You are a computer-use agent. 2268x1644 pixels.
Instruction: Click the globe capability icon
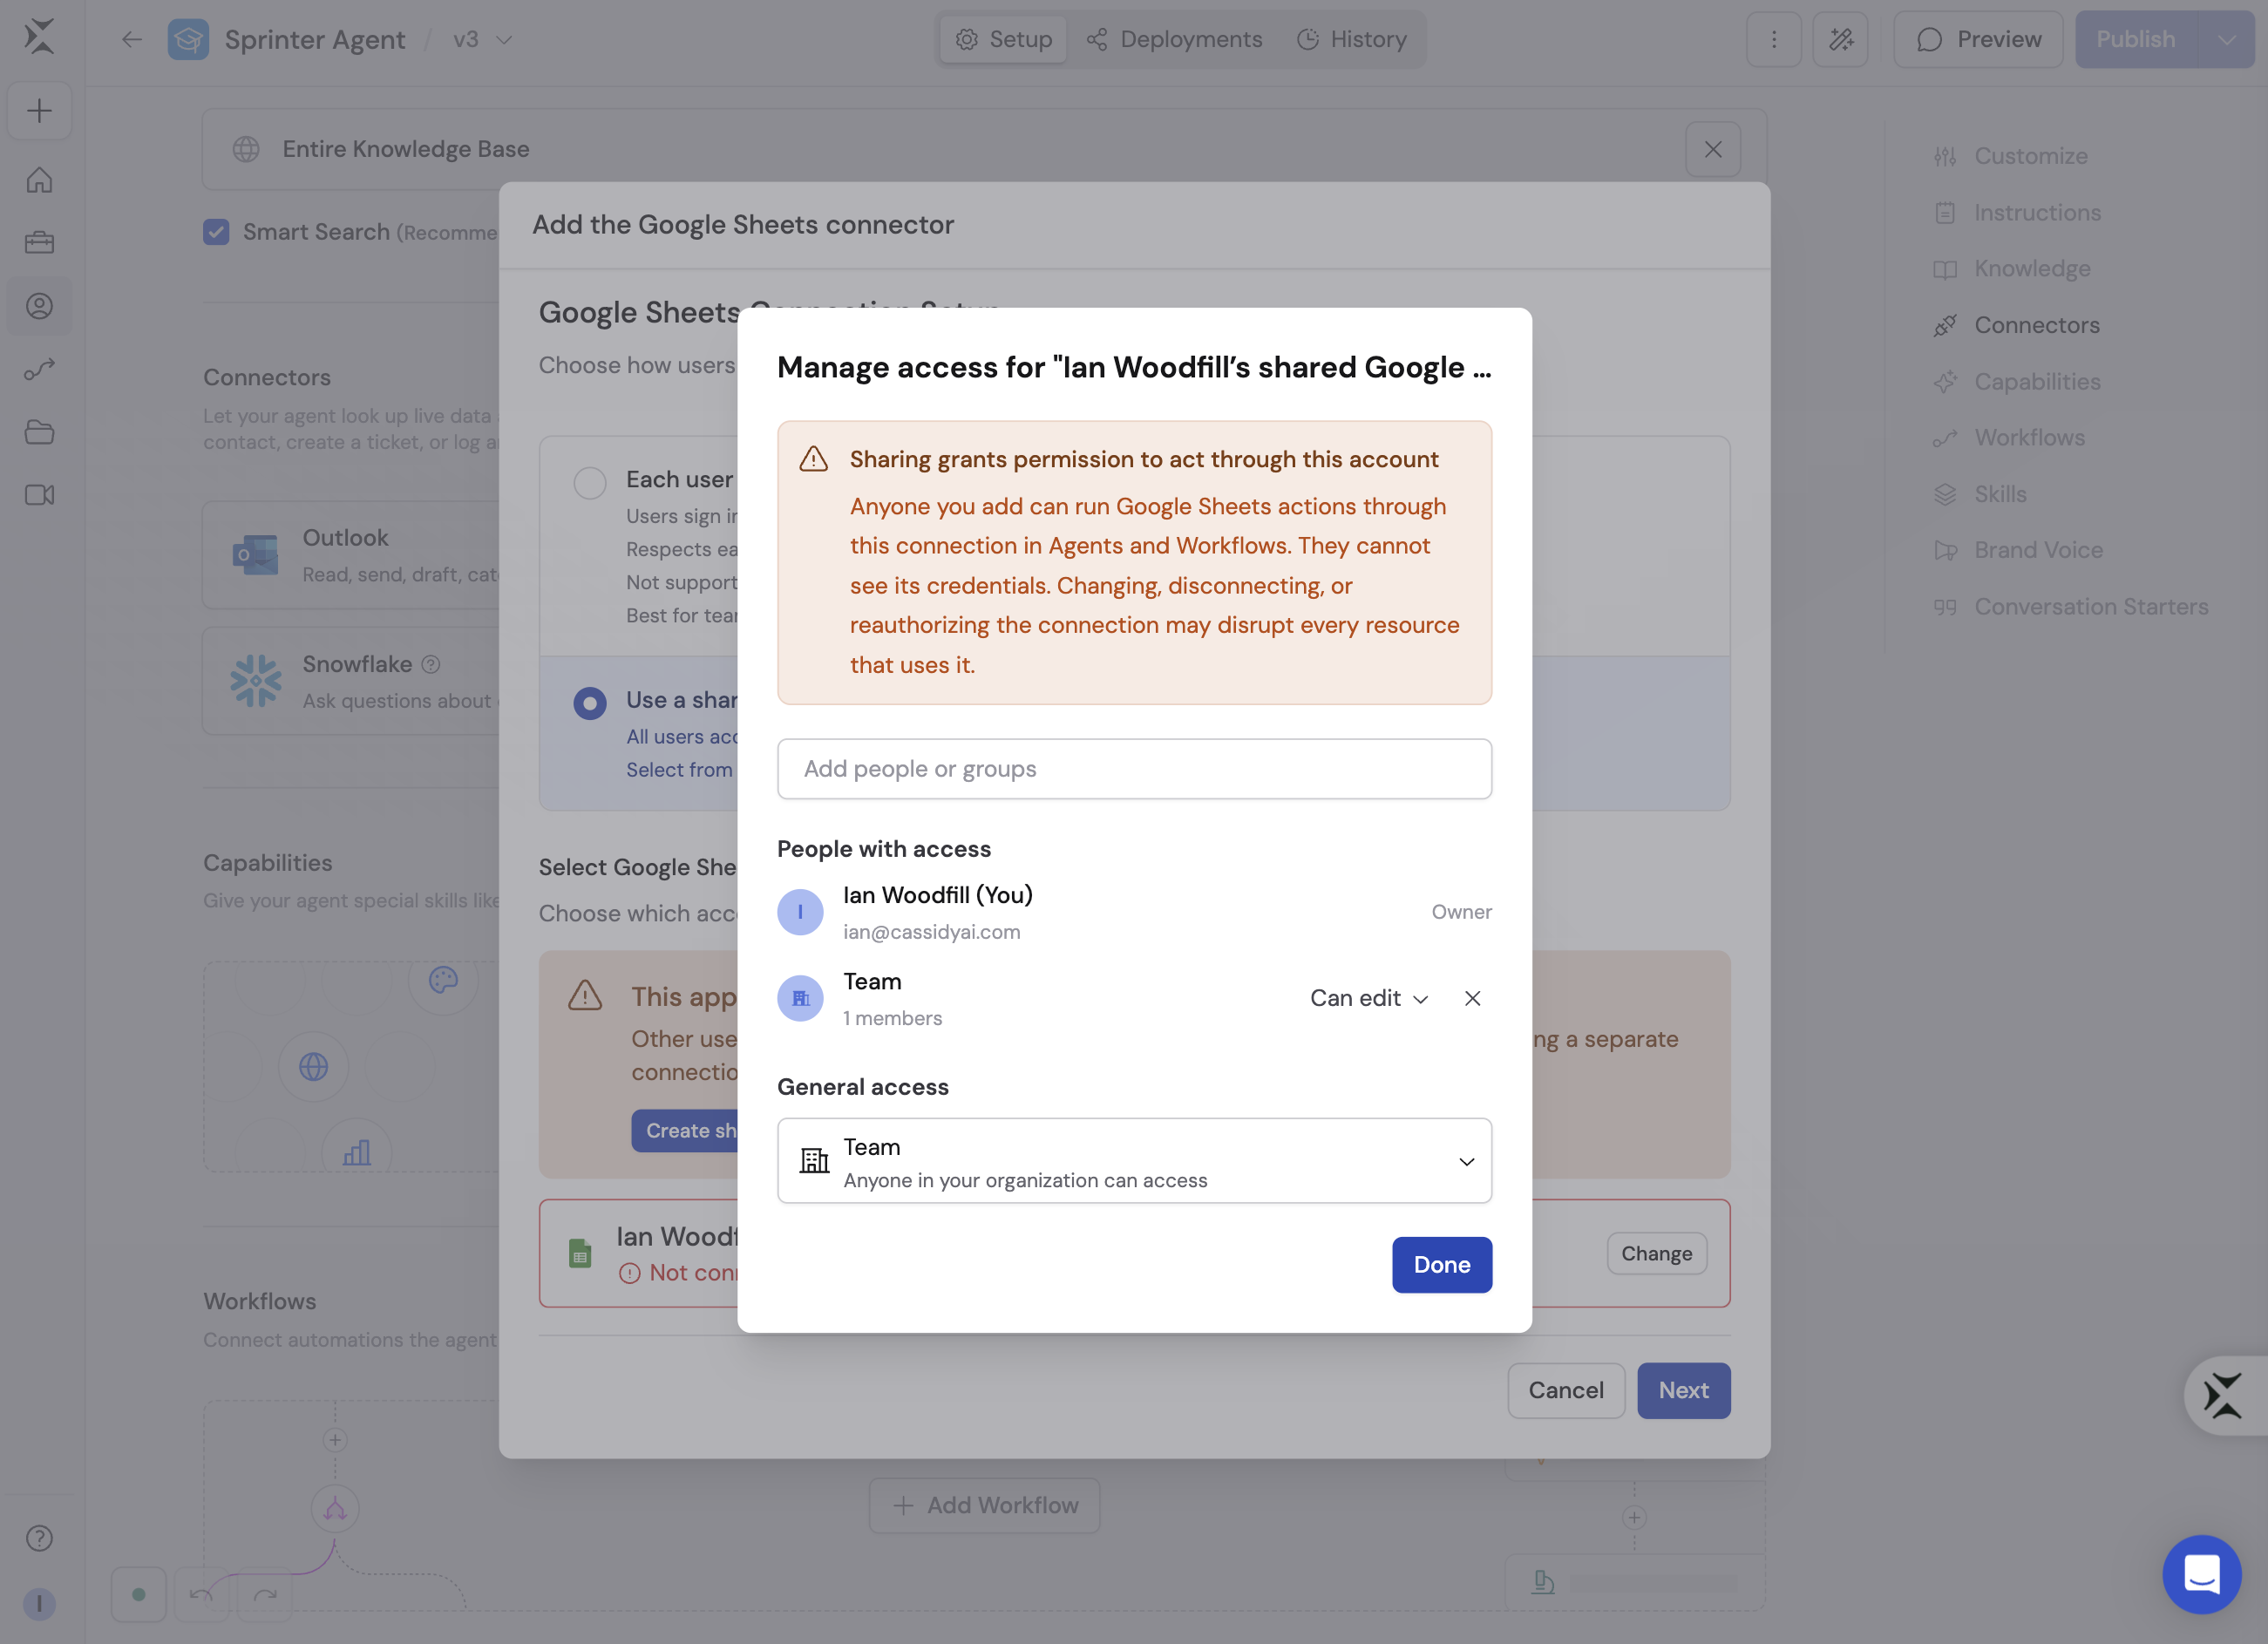coord(313,1066)
